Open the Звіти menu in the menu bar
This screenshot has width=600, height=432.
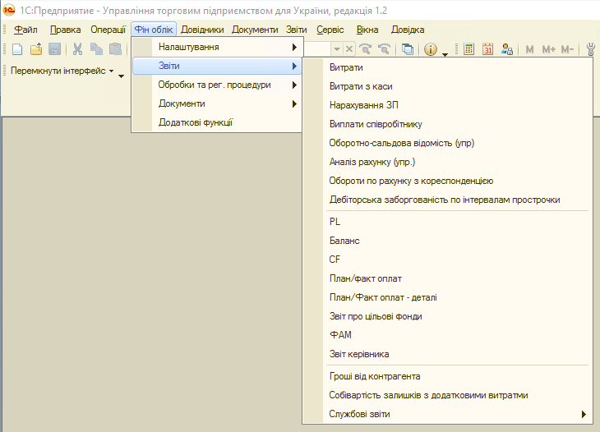point(296,30)
